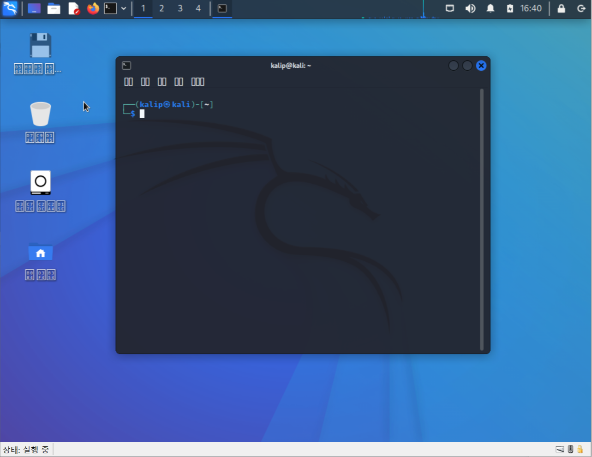
Task: Click the lock screen padlock icon
Action: (x=561, y=8)
